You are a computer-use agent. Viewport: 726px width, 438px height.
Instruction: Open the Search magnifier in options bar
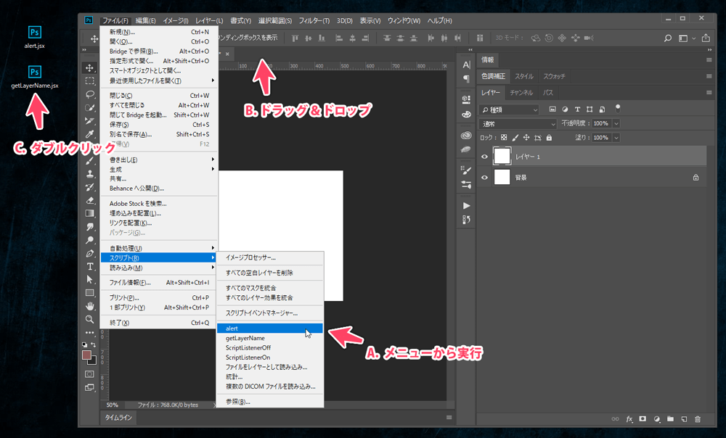(668, 38)
